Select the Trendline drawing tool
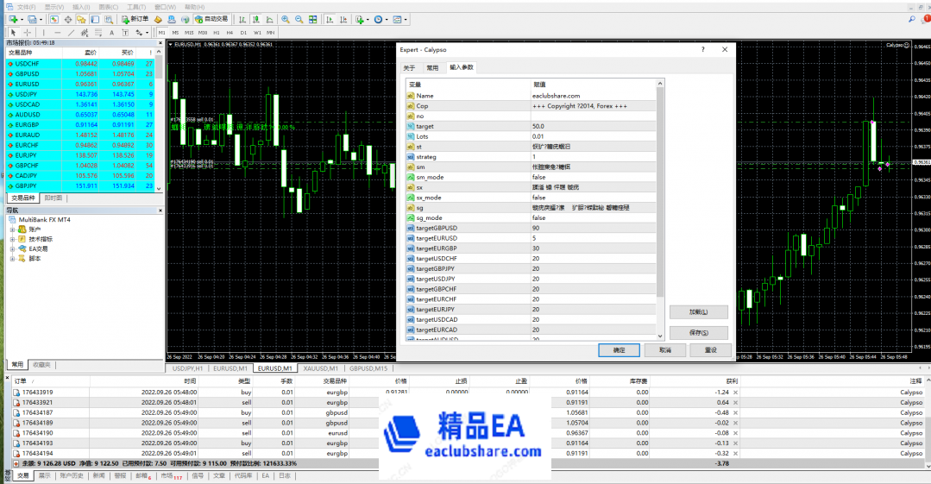931x484 pixels. pyautogui.click(x=72, y=33)
